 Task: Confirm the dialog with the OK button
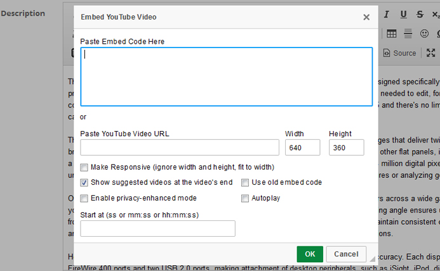(310, 254)
